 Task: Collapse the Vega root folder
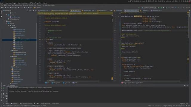click(5, 21)
